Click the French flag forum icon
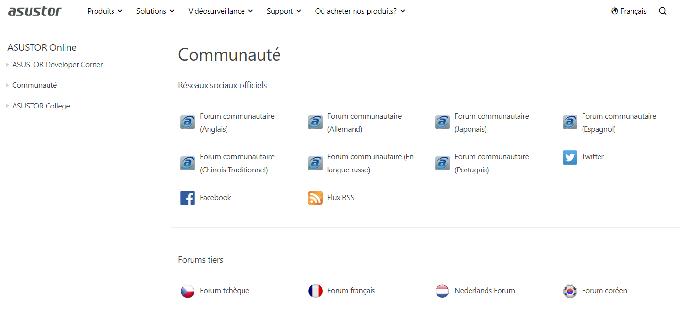The height and width of the screenshot is (309, 680). coord(315,291)
